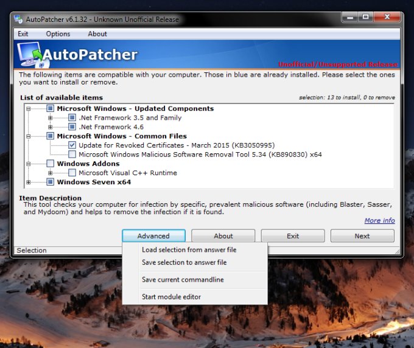Check the Malicious Software Removal Tool item
414x348 pixels.
[x=72, y=155]
